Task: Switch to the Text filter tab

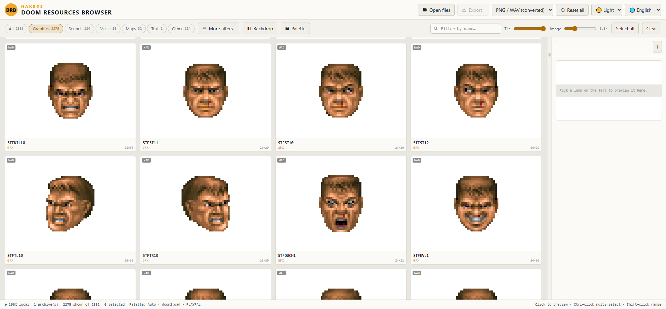Action: 157,29
